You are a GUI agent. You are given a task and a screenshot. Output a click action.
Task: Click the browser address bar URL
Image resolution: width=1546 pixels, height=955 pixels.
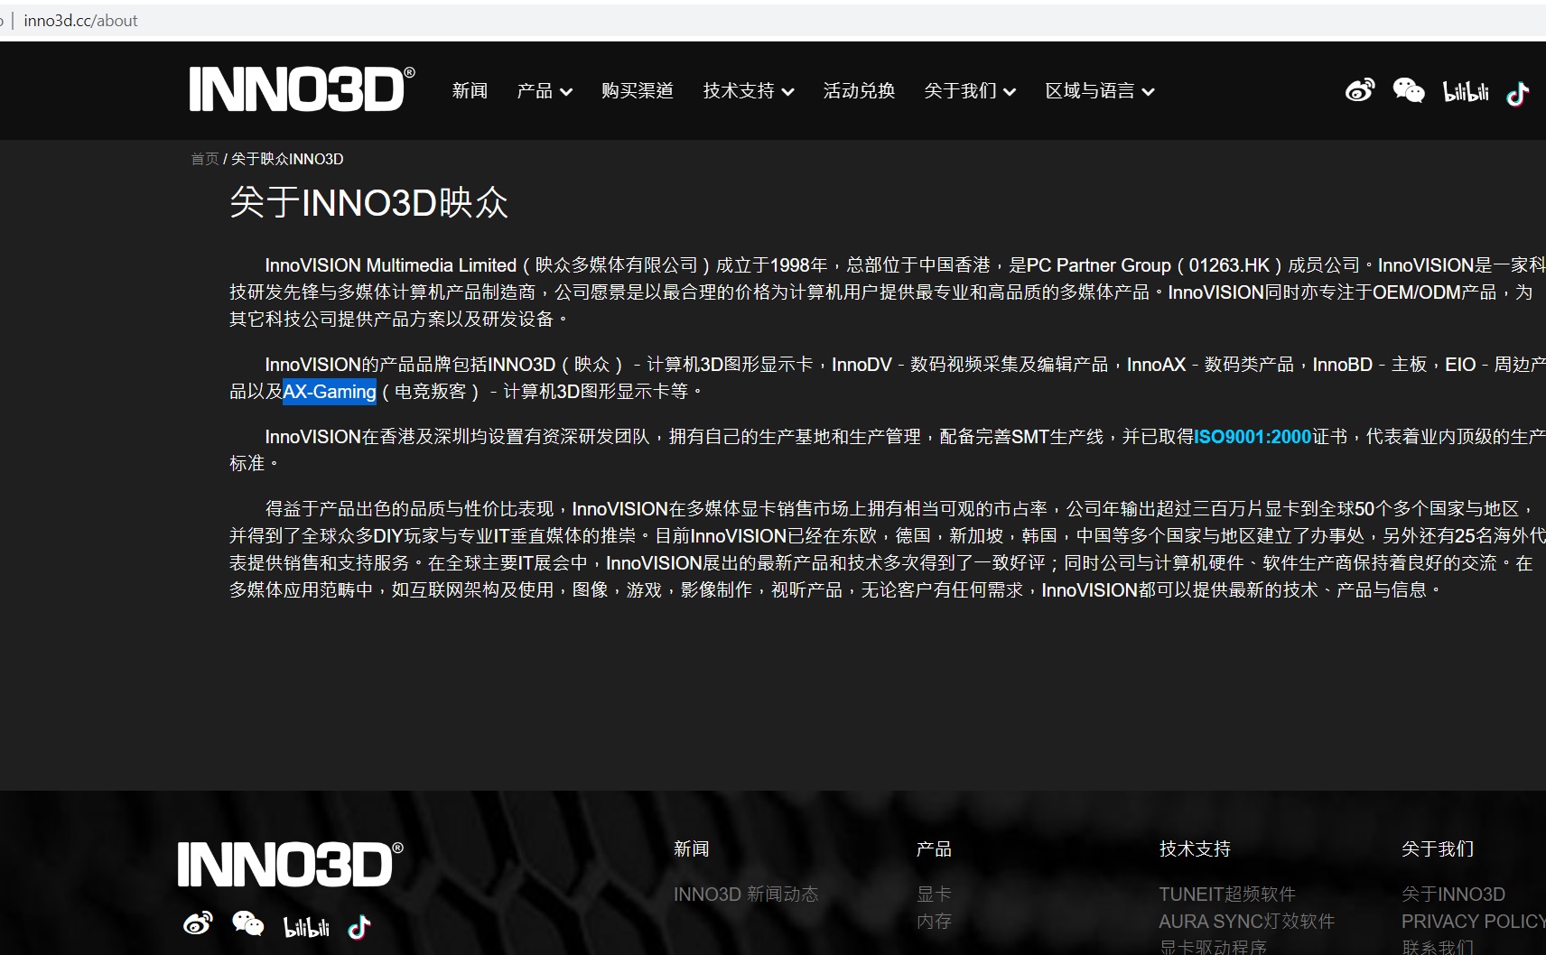pos(80,21)
